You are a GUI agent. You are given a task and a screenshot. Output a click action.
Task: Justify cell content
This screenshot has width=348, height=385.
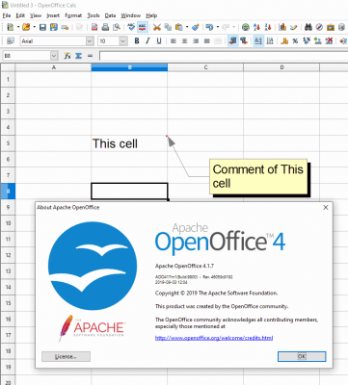coord(206,40)
